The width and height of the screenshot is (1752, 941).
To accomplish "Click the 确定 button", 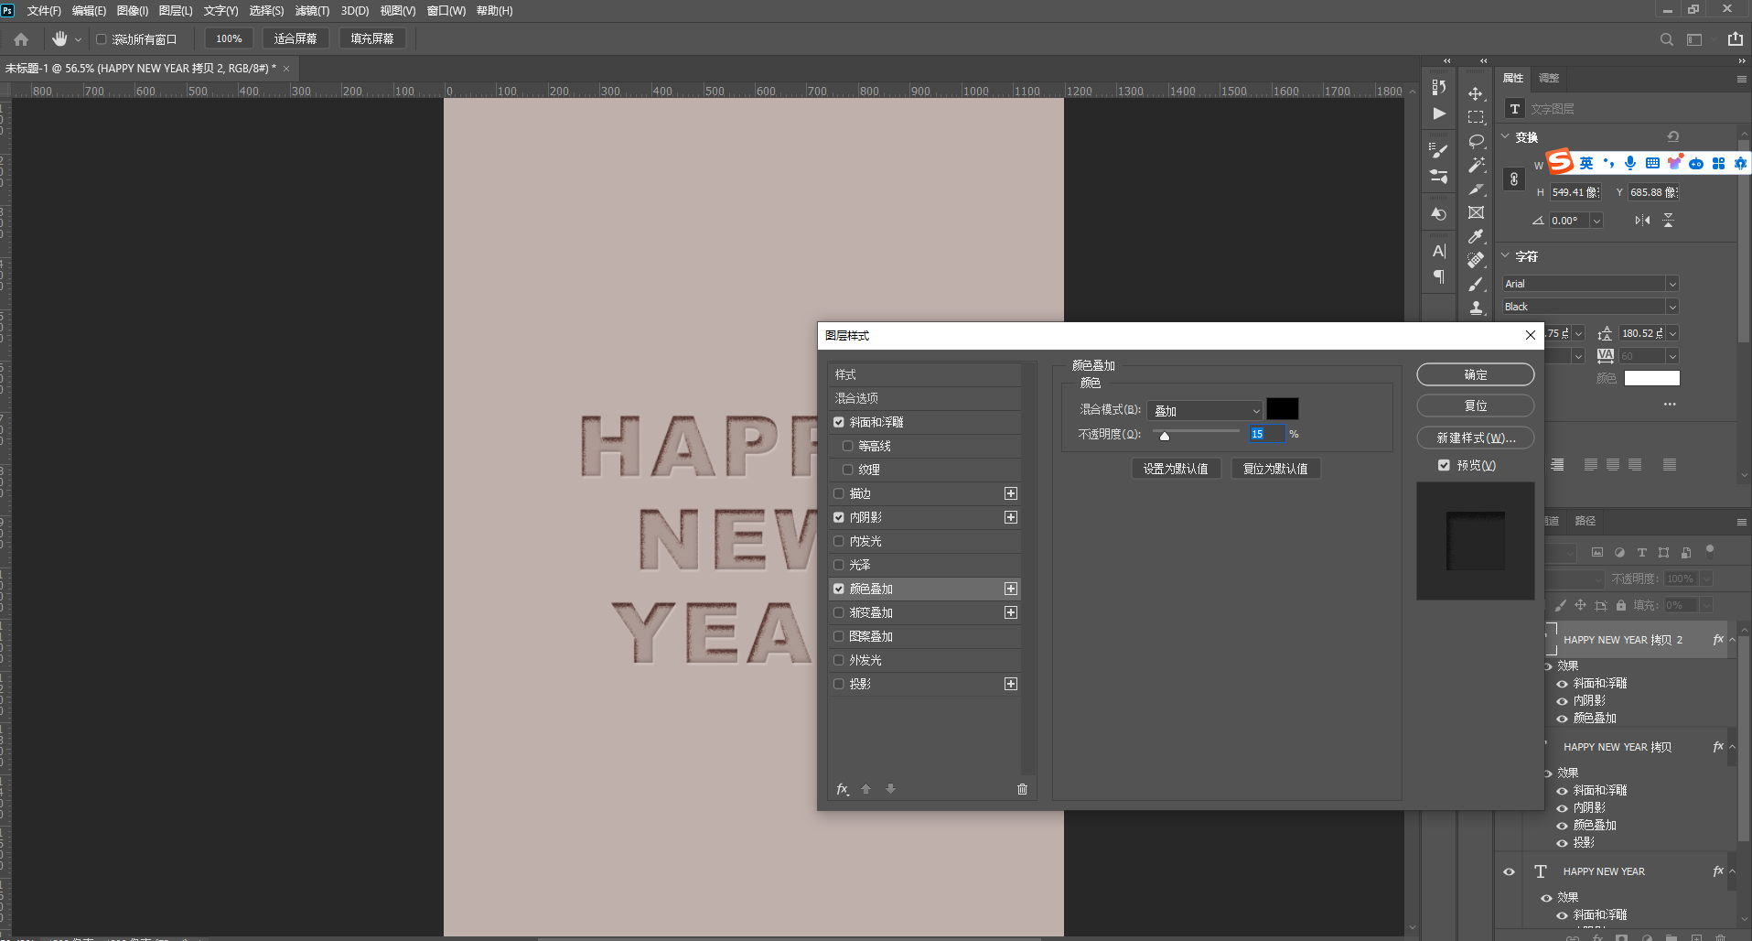I will point(1475,374).
